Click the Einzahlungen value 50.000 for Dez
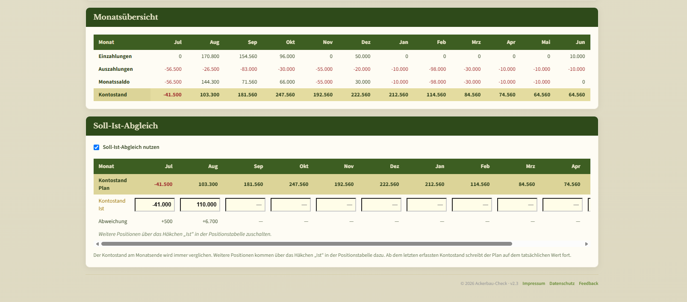This screenshot has height=302, width=687. tap(363, 56)
